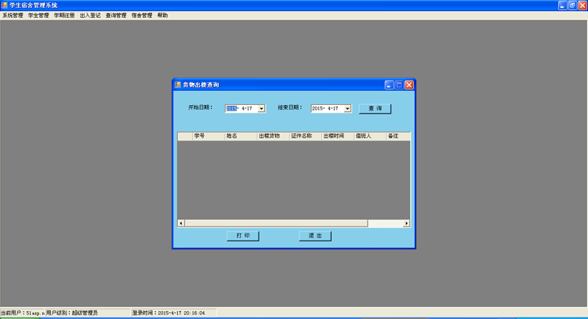Open the 结束日期 date dropdown
The width and height of the screenshot is (588, 319).
pos(347,109)
